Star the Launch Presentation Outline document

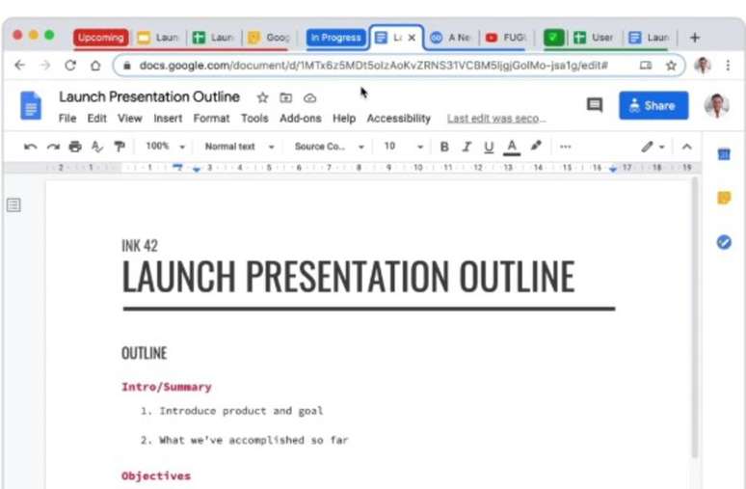262,97
